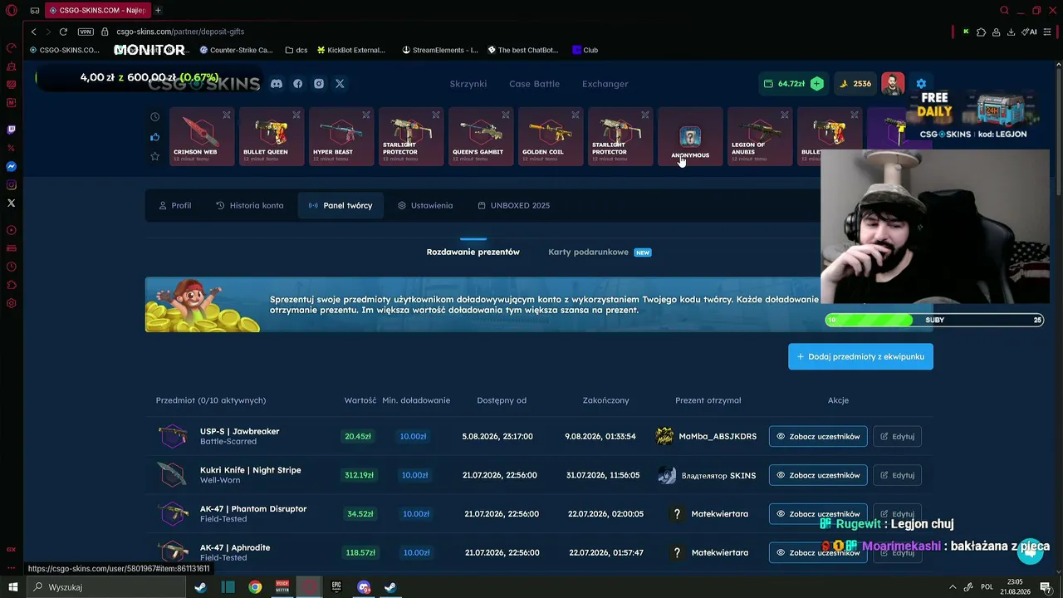Open the Skrzynki menu item

click(x=468, y=84)
